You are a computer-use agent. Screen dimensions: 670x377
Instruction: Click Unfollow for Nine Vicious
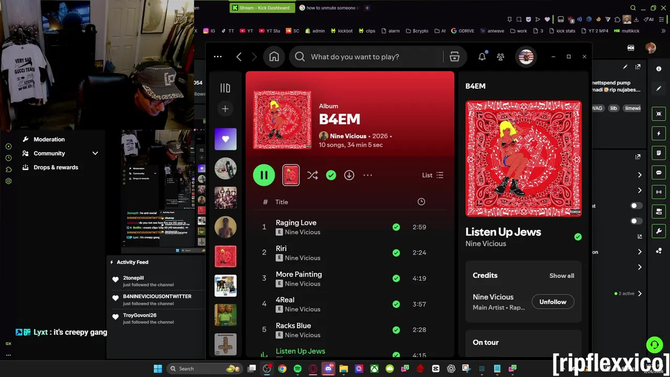pyautogui.click(x=553, y=302)
